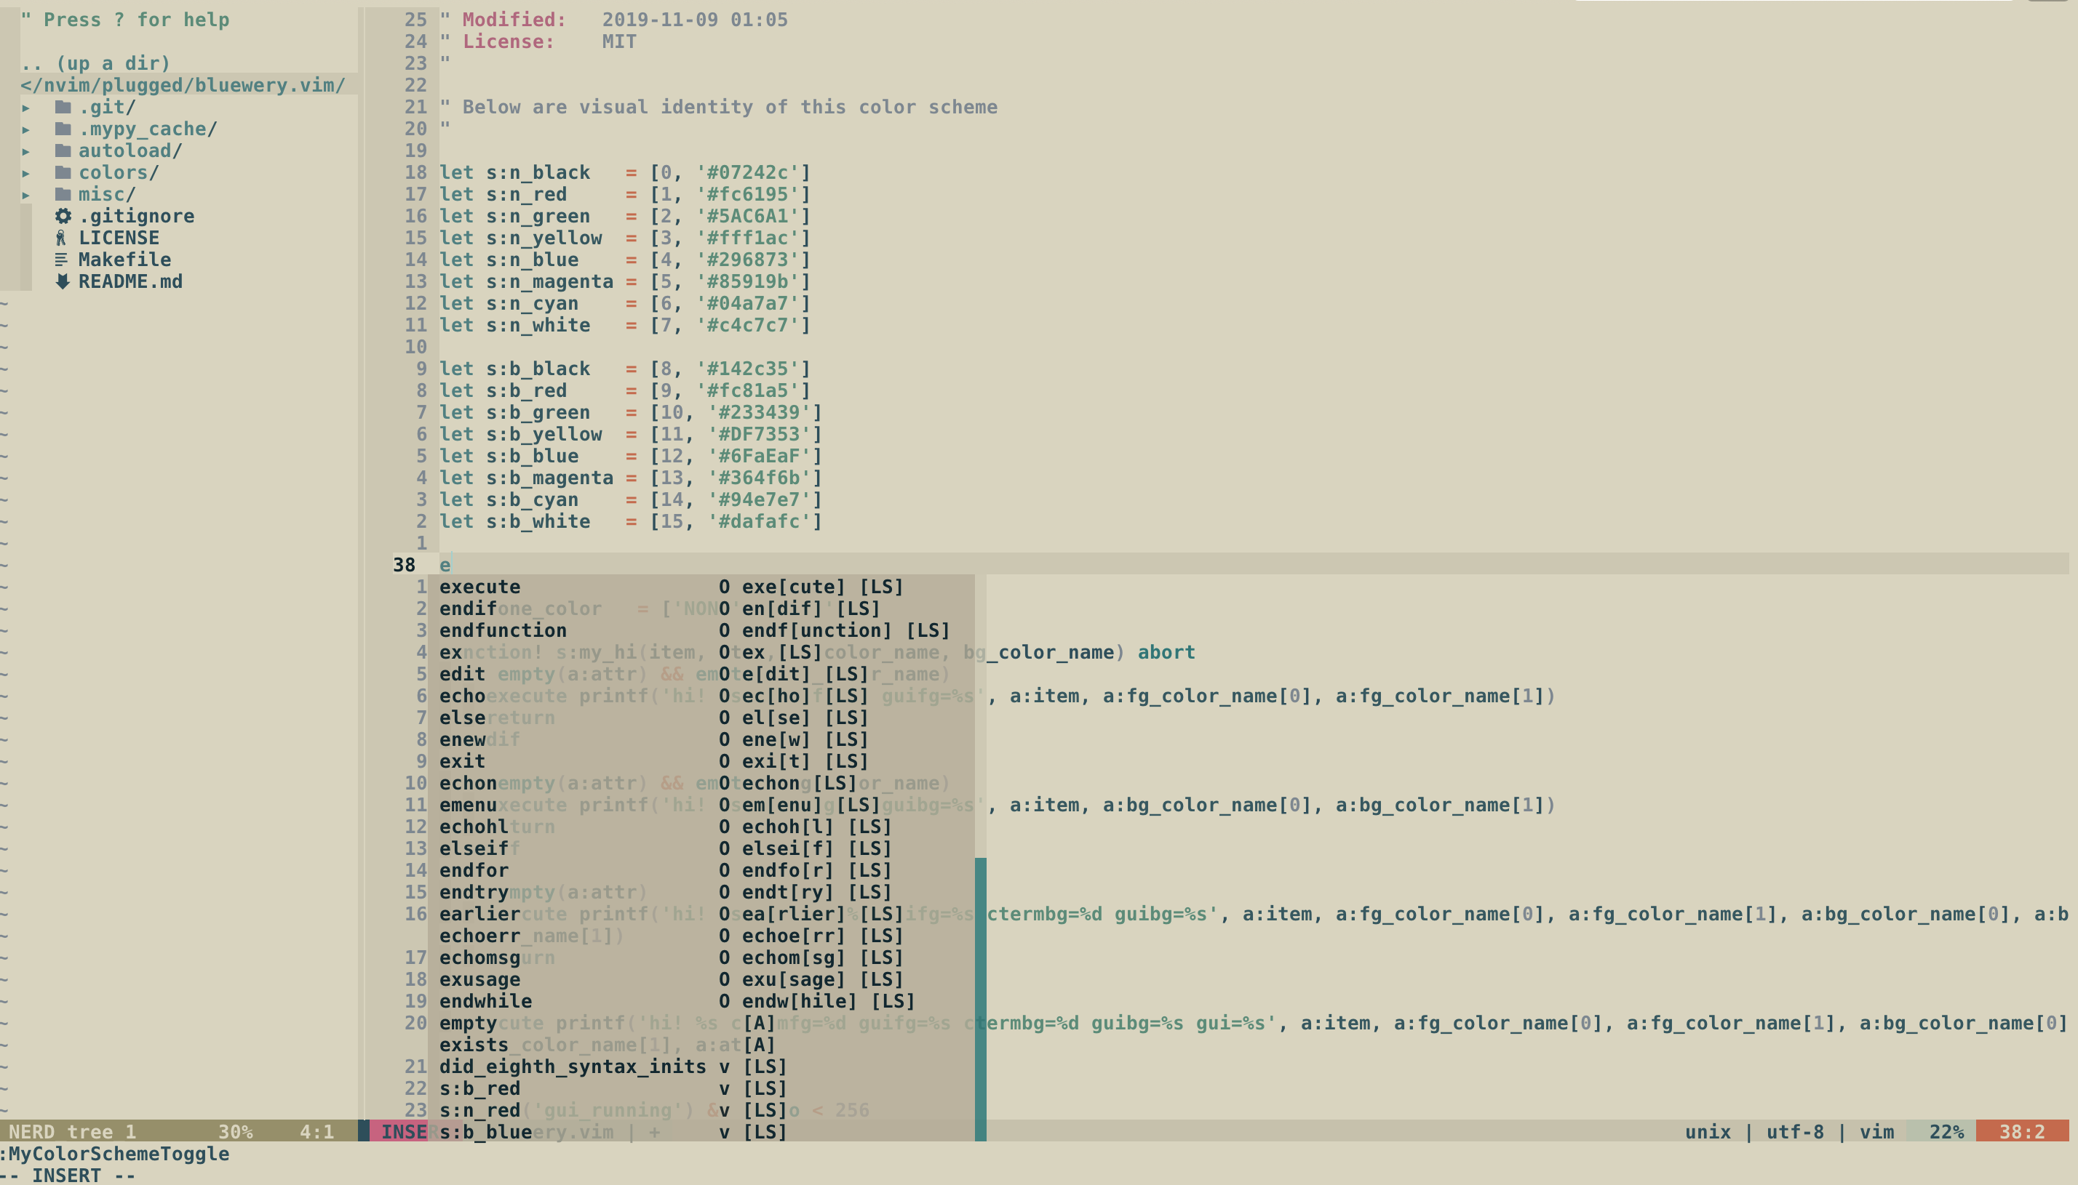
Task: Expand the .git directory arrow
Action: click(x=26, y=108)
